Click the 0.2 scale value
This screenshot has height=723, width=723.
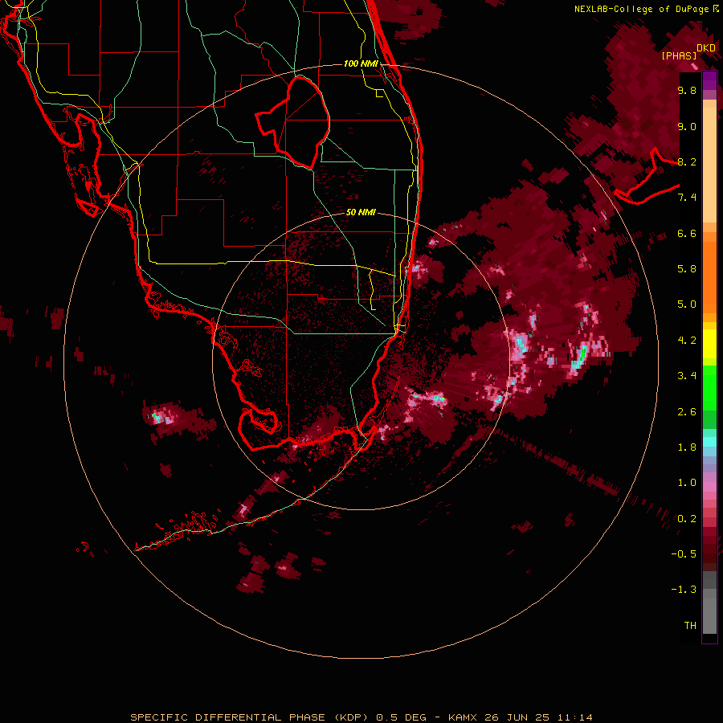pos(687,519)
